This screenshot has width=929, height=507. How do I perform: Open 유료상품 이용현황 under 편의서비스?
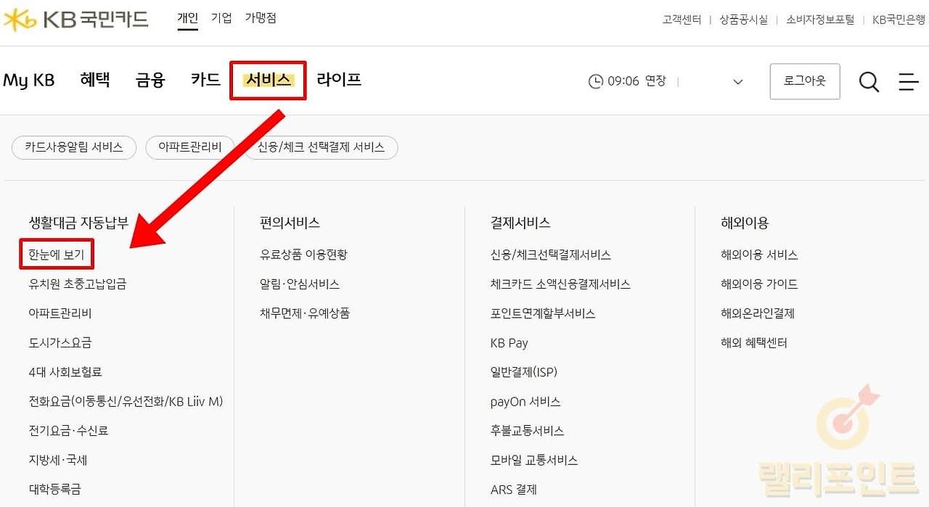[x=303, y=255]
